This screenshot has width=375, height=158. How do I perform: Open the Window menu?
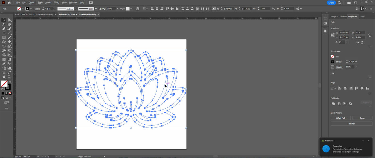click(73, 2)
